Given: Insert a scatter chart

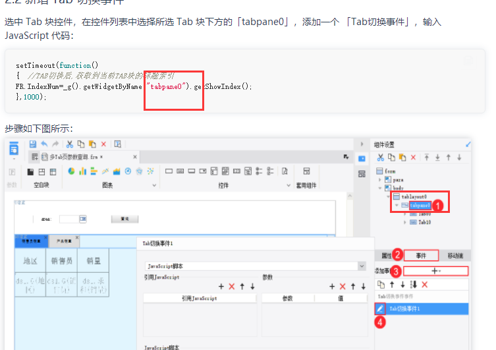Looking at the screenshot, I should click(151, 171).
